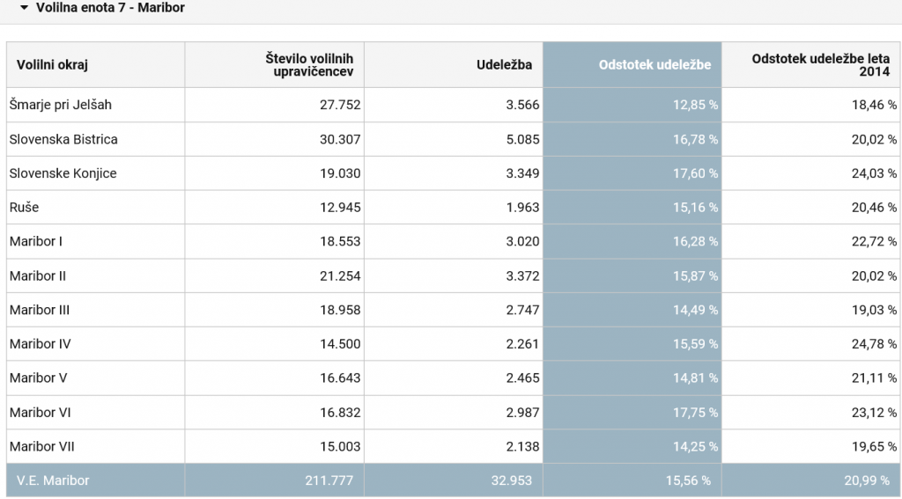Select the Maribor IV district row
The image size is (902, 499).
click(x=454, y=344)
